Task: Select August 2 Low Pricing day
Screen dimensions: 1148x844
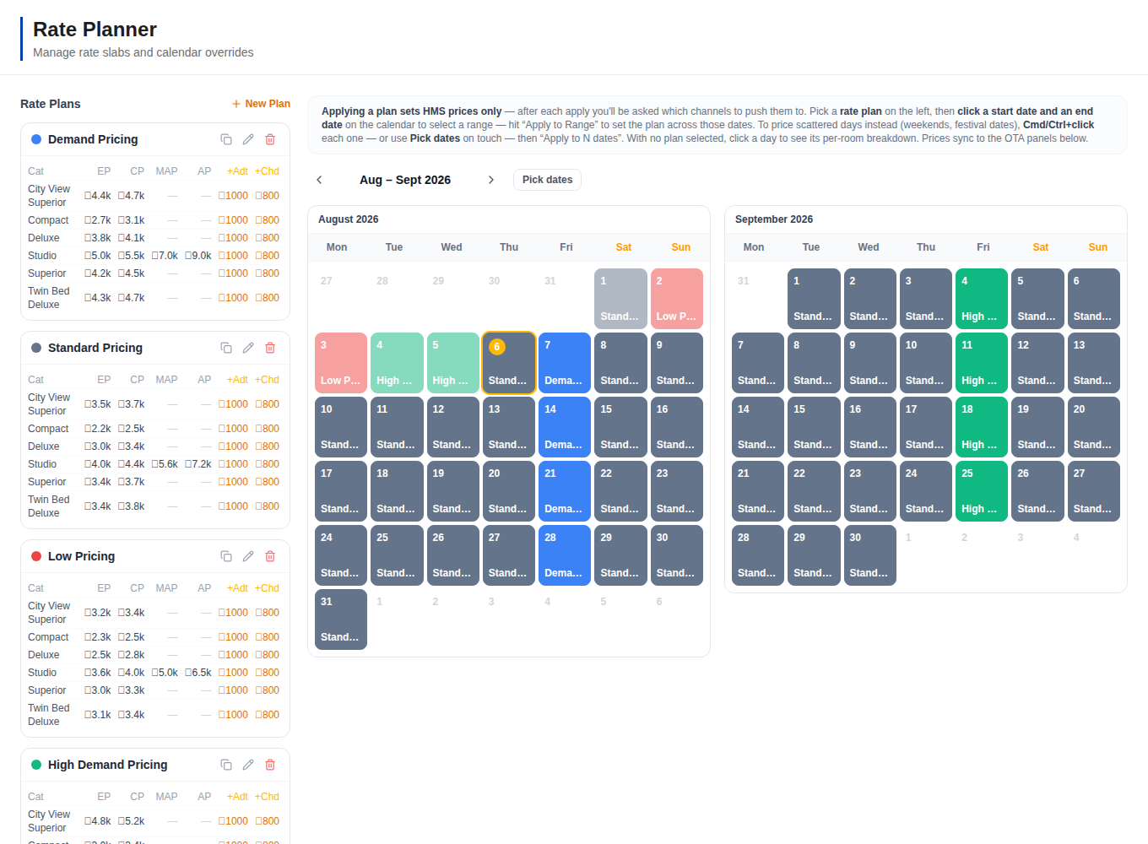Action: (x=677, y=299)
